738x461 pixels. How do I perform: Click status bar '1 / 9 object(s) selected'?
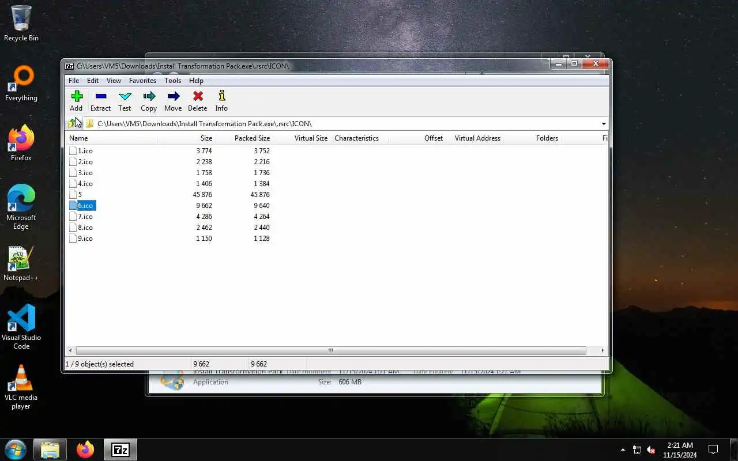[x=99, y=364]
